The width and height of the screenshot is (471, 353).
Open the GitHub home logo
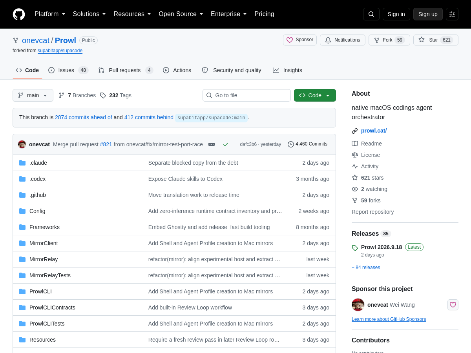[19, 14]
